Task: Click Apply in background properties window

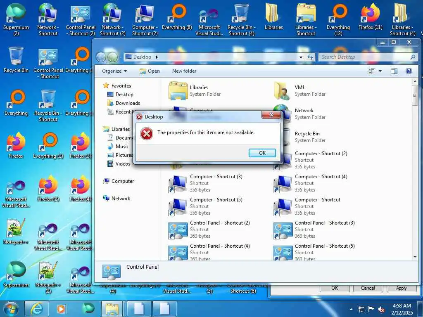Action: coord(401,288)
